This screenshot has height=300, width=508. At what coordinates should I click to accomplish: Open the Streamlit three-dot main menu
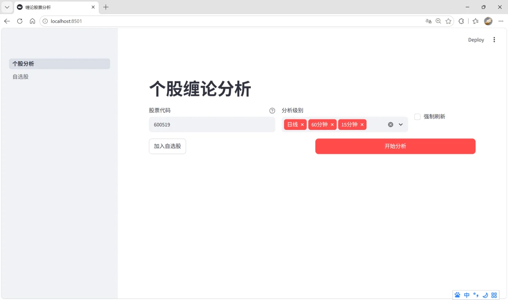coord(494,40)
